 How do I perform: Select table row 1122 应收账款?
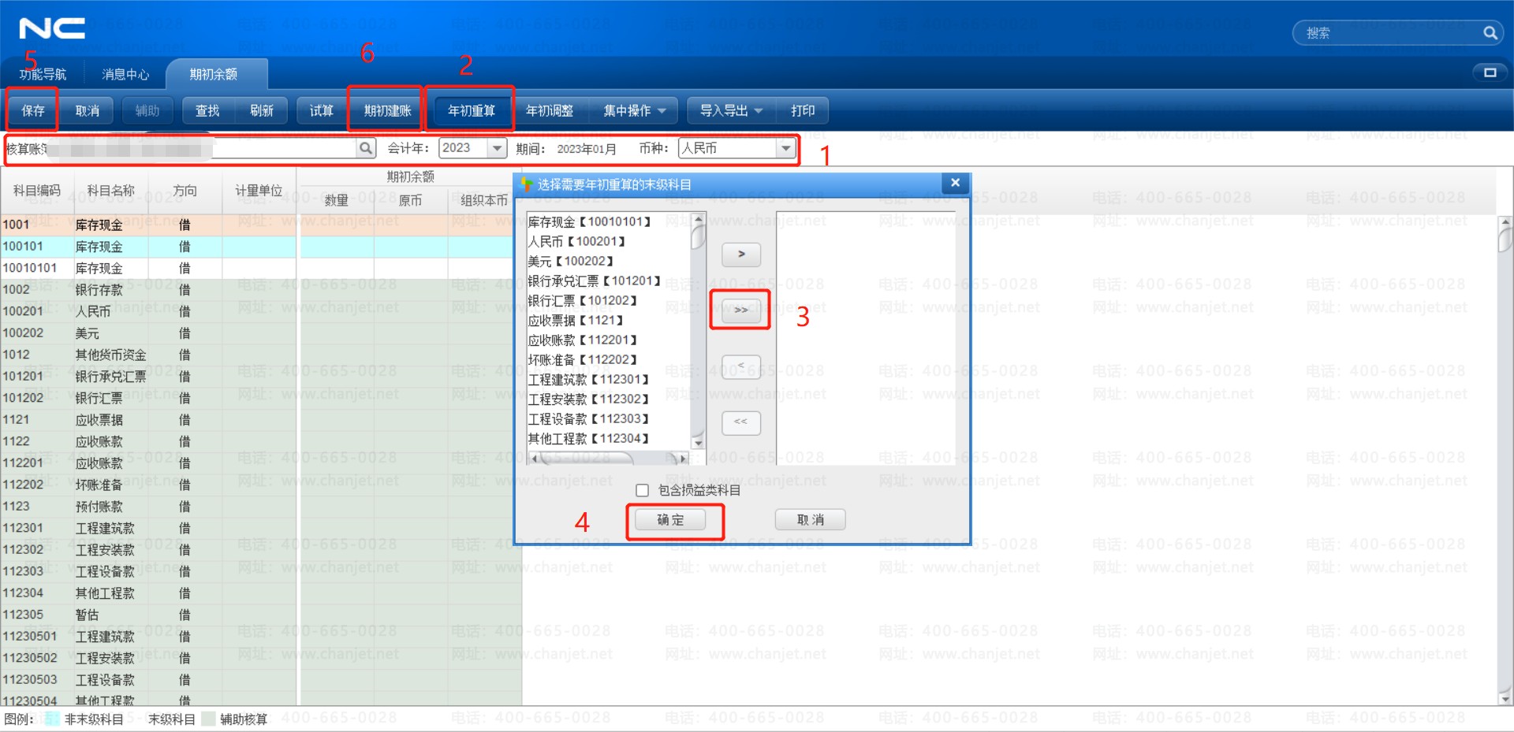[x=260, y=441]
